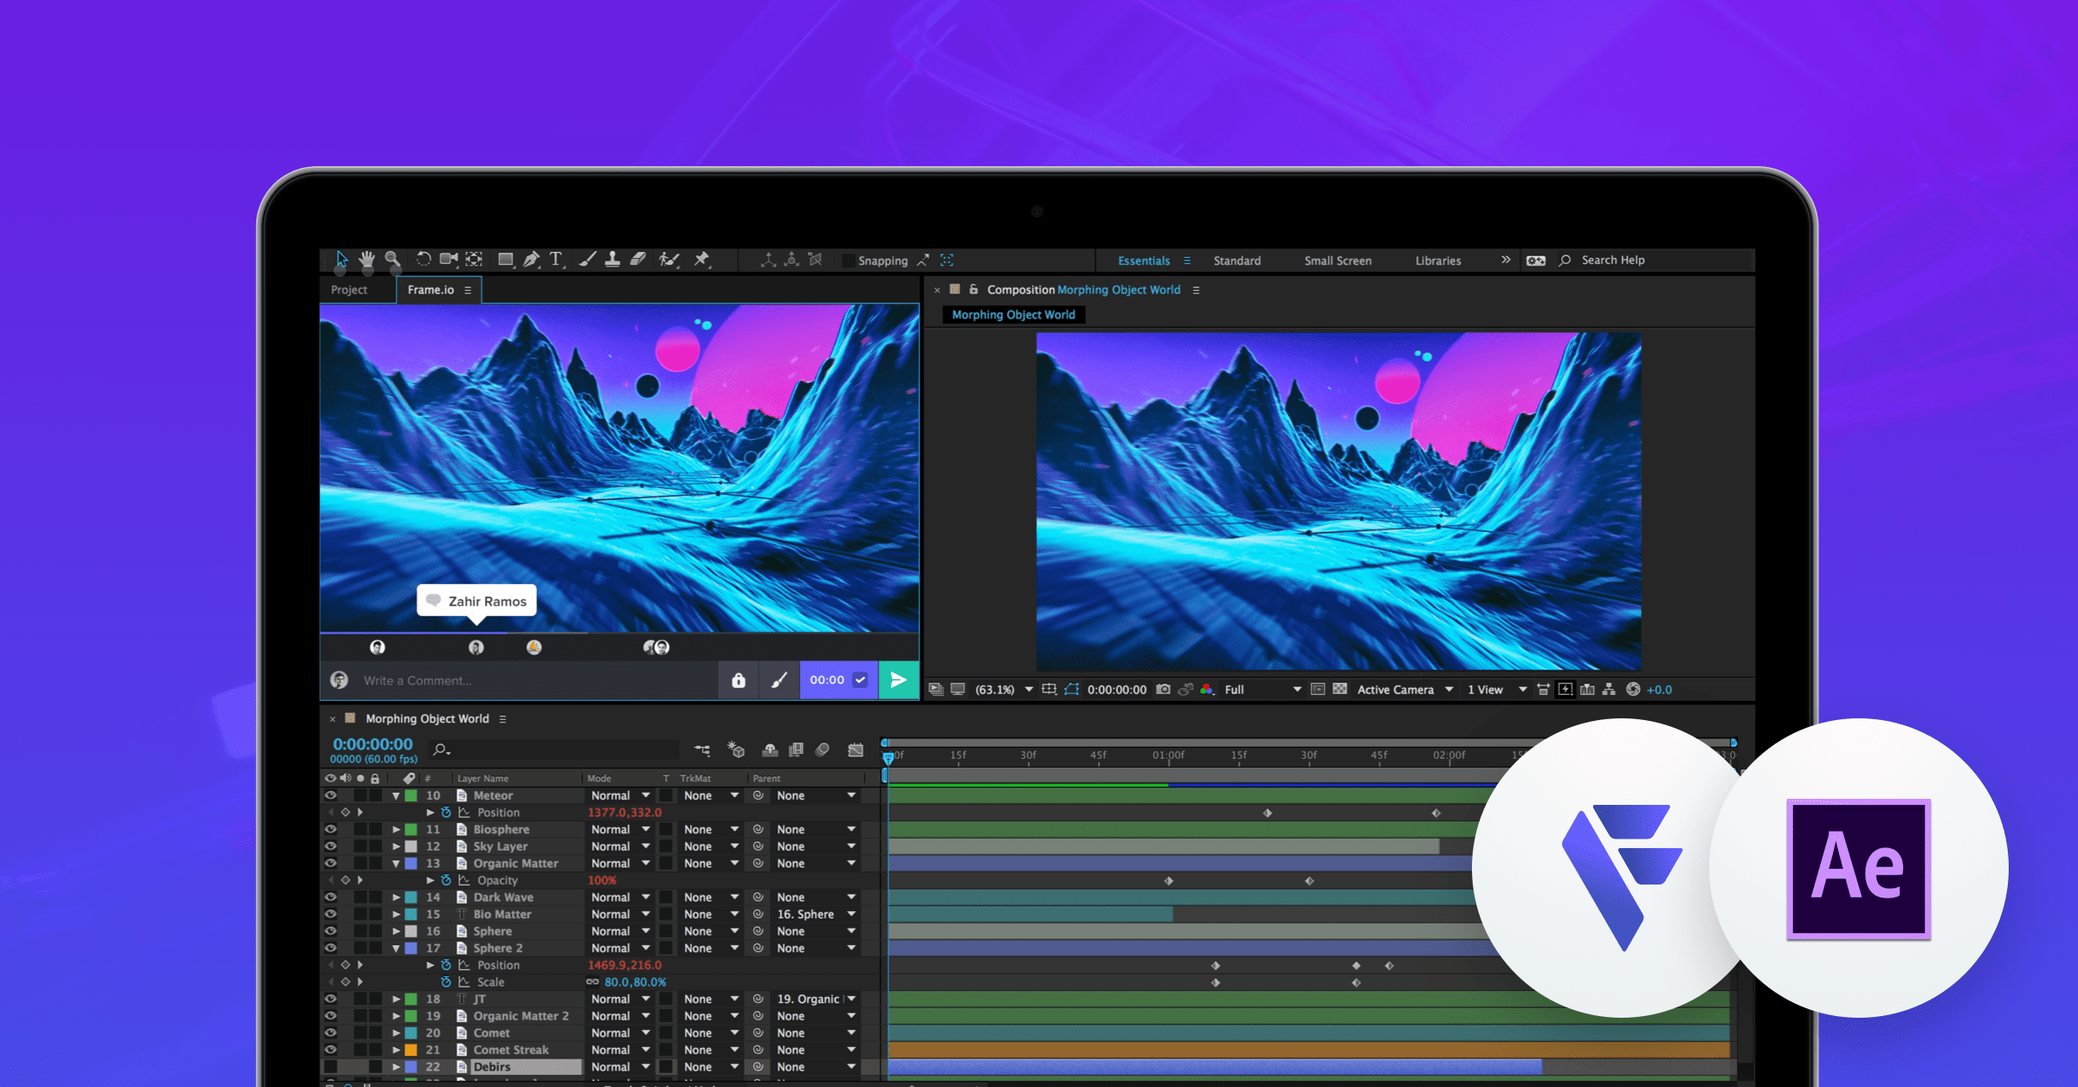Take a snapshot with camera icon
Viewport: 2078px width, 1087px height.
tap(1163, 690)
